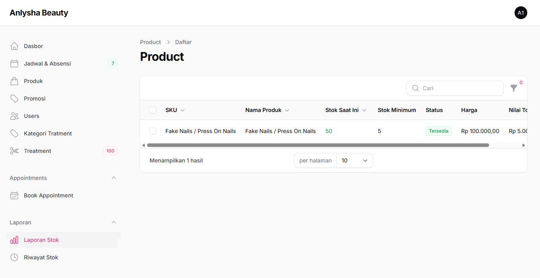Collapse the Laporan sidebar group
The width and height of the screenshot is (540, 278).
(x=114, y=222)
